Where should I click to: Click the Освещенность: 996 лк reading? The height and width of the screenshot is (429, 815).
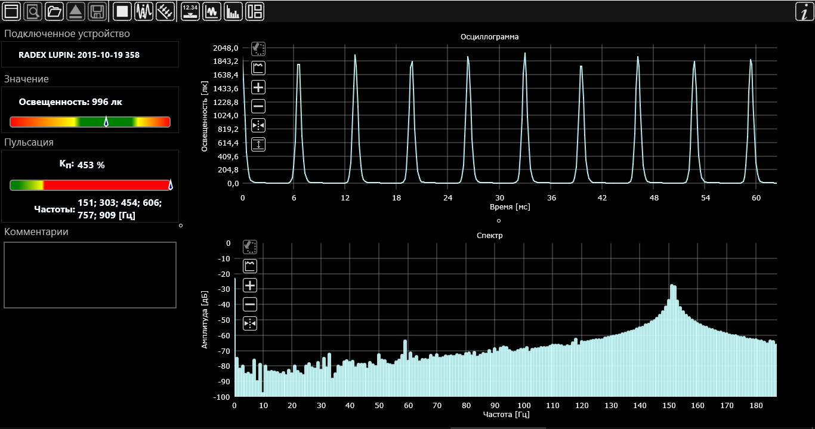click(x=70, y=102)
